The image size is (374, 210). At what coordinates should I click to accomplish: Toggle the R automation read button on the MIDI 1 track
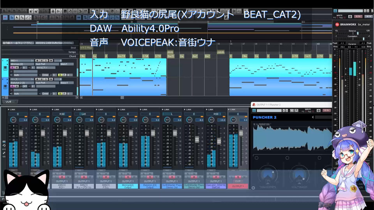coord(12,68)
